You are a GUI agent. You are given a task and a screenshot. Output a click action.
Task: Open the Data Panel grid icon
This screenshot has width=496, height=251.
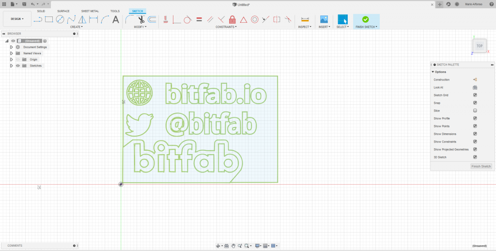click(x=4, y=4)
